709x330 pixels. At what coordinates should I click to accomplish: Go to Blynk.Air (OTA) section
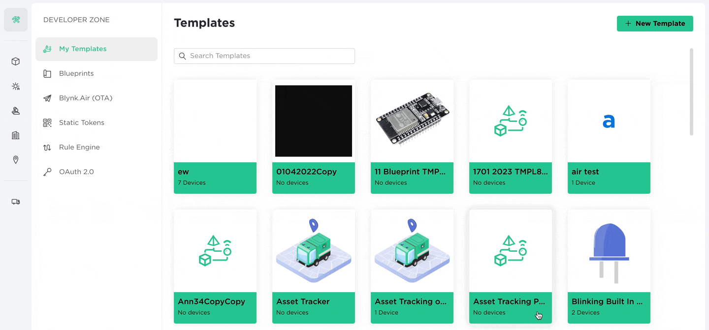point(86,98)
